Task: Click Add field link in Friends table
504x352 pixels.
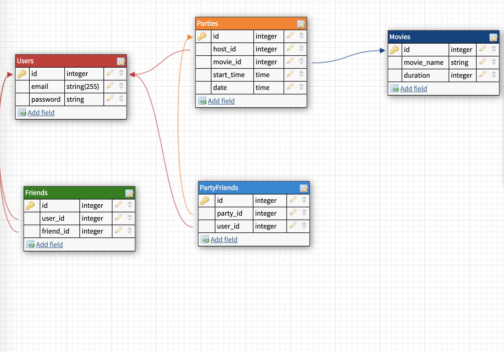Action: click(x=50, y=244)
